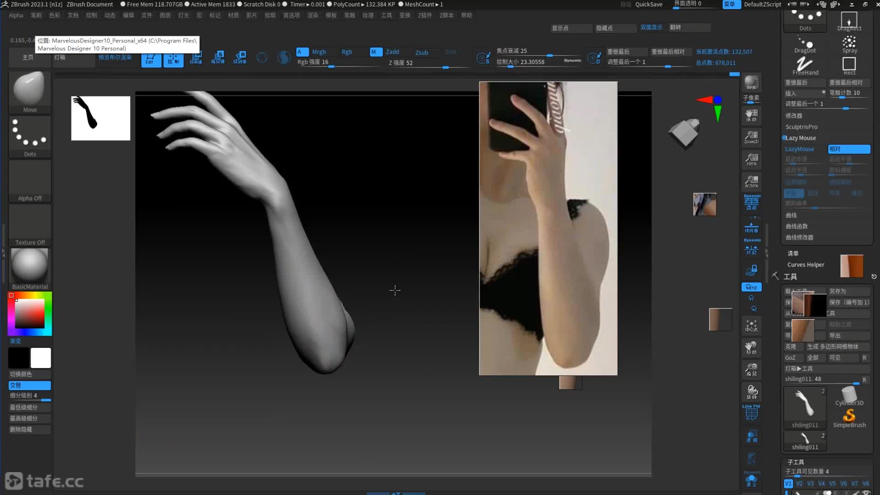Expand the 曲线函数 (Curve Functions) section
This screenshot has width=880, height=495.
pos(797,226)
